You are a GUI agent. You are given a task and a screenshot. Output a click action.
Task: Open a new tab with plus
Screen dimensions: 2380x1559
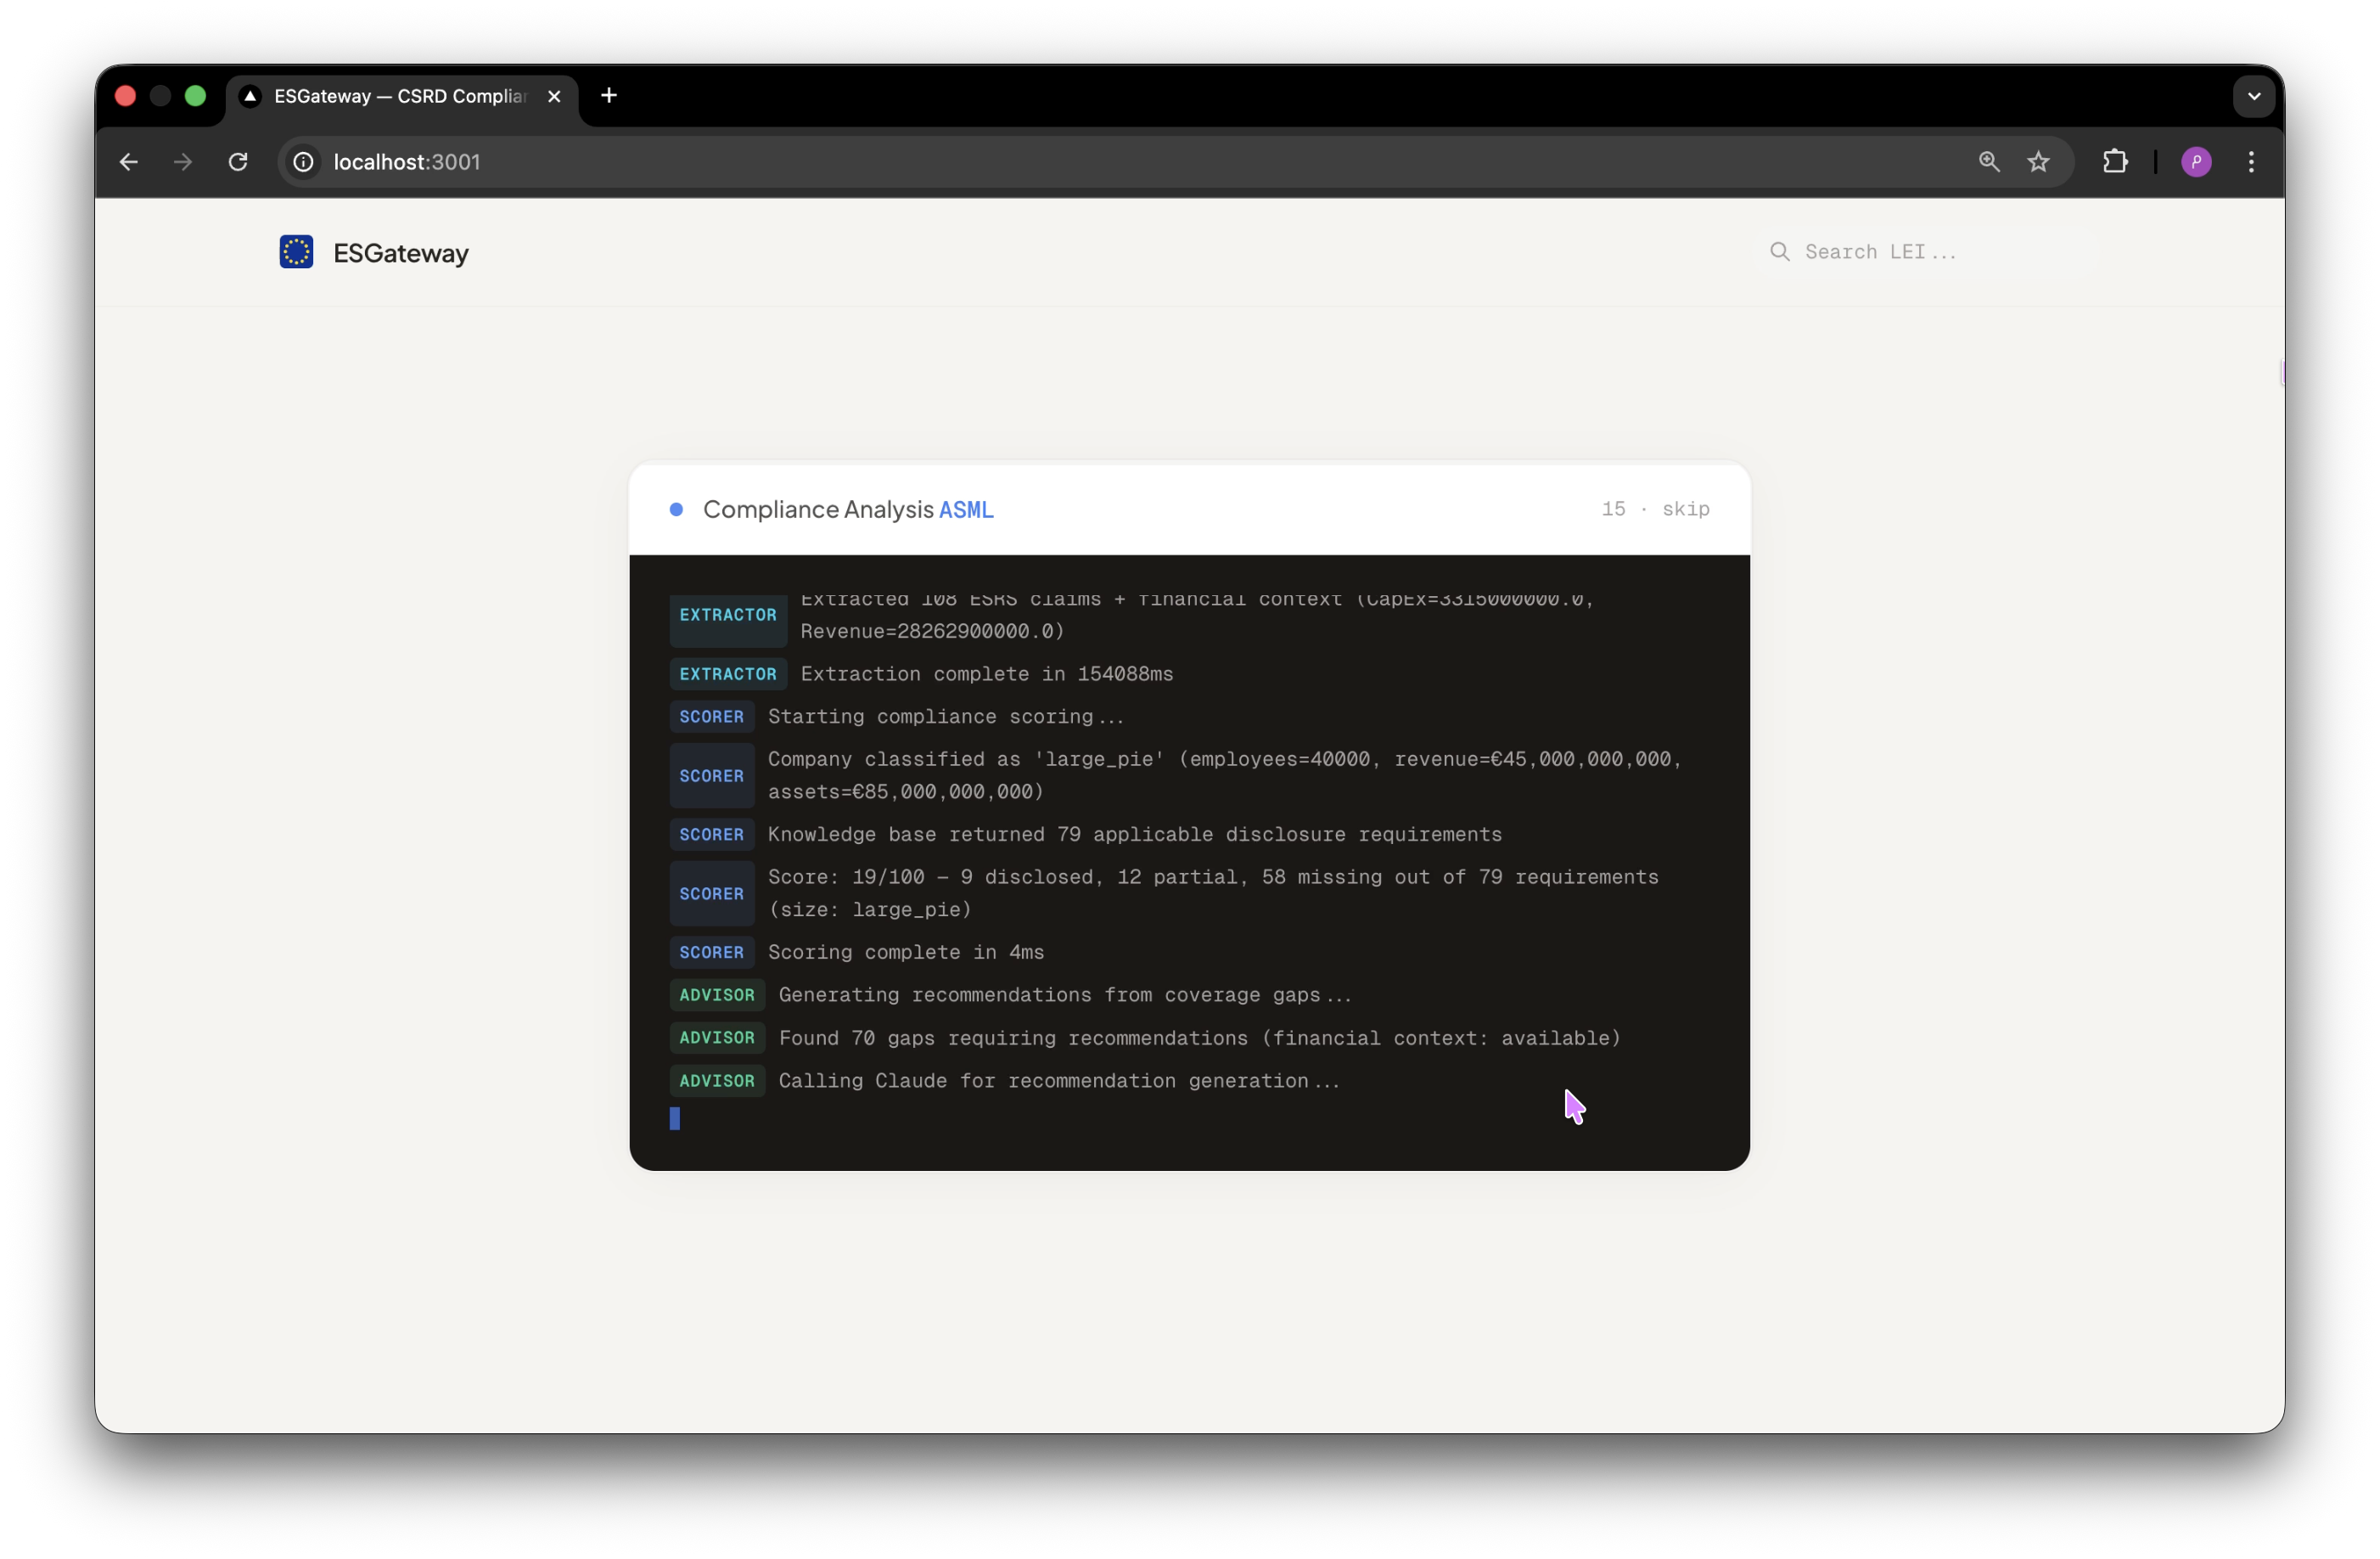point(609,96)
